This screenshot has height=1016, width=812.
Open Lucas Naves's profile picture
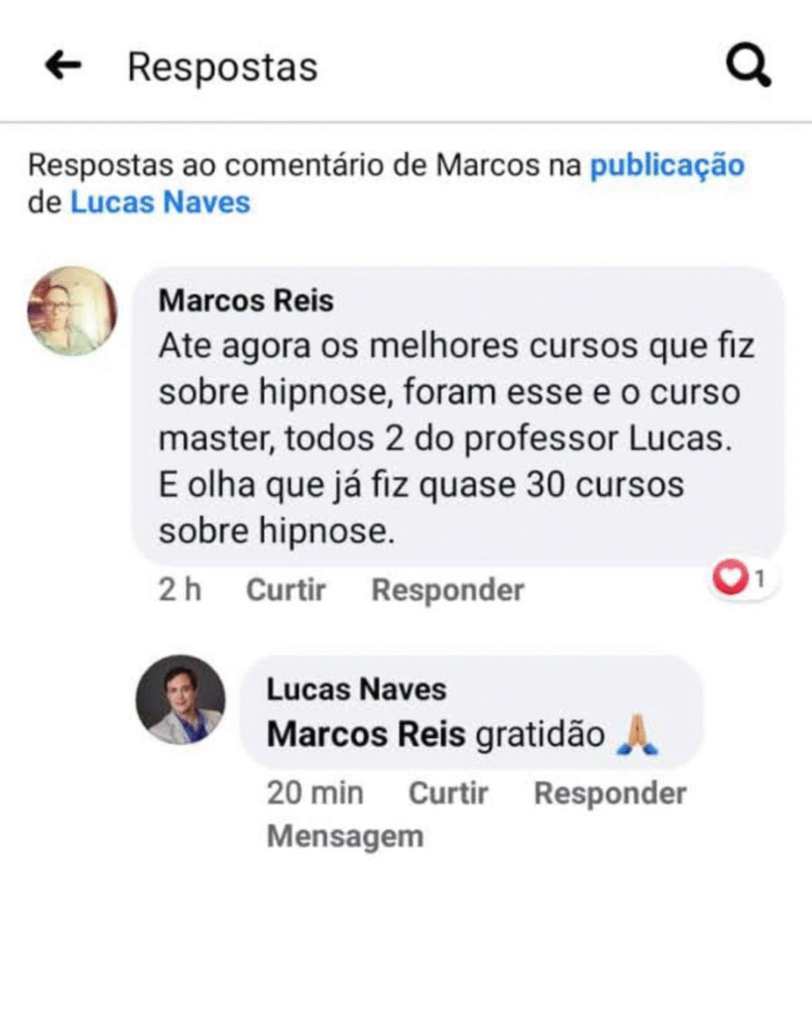point(180,698)
